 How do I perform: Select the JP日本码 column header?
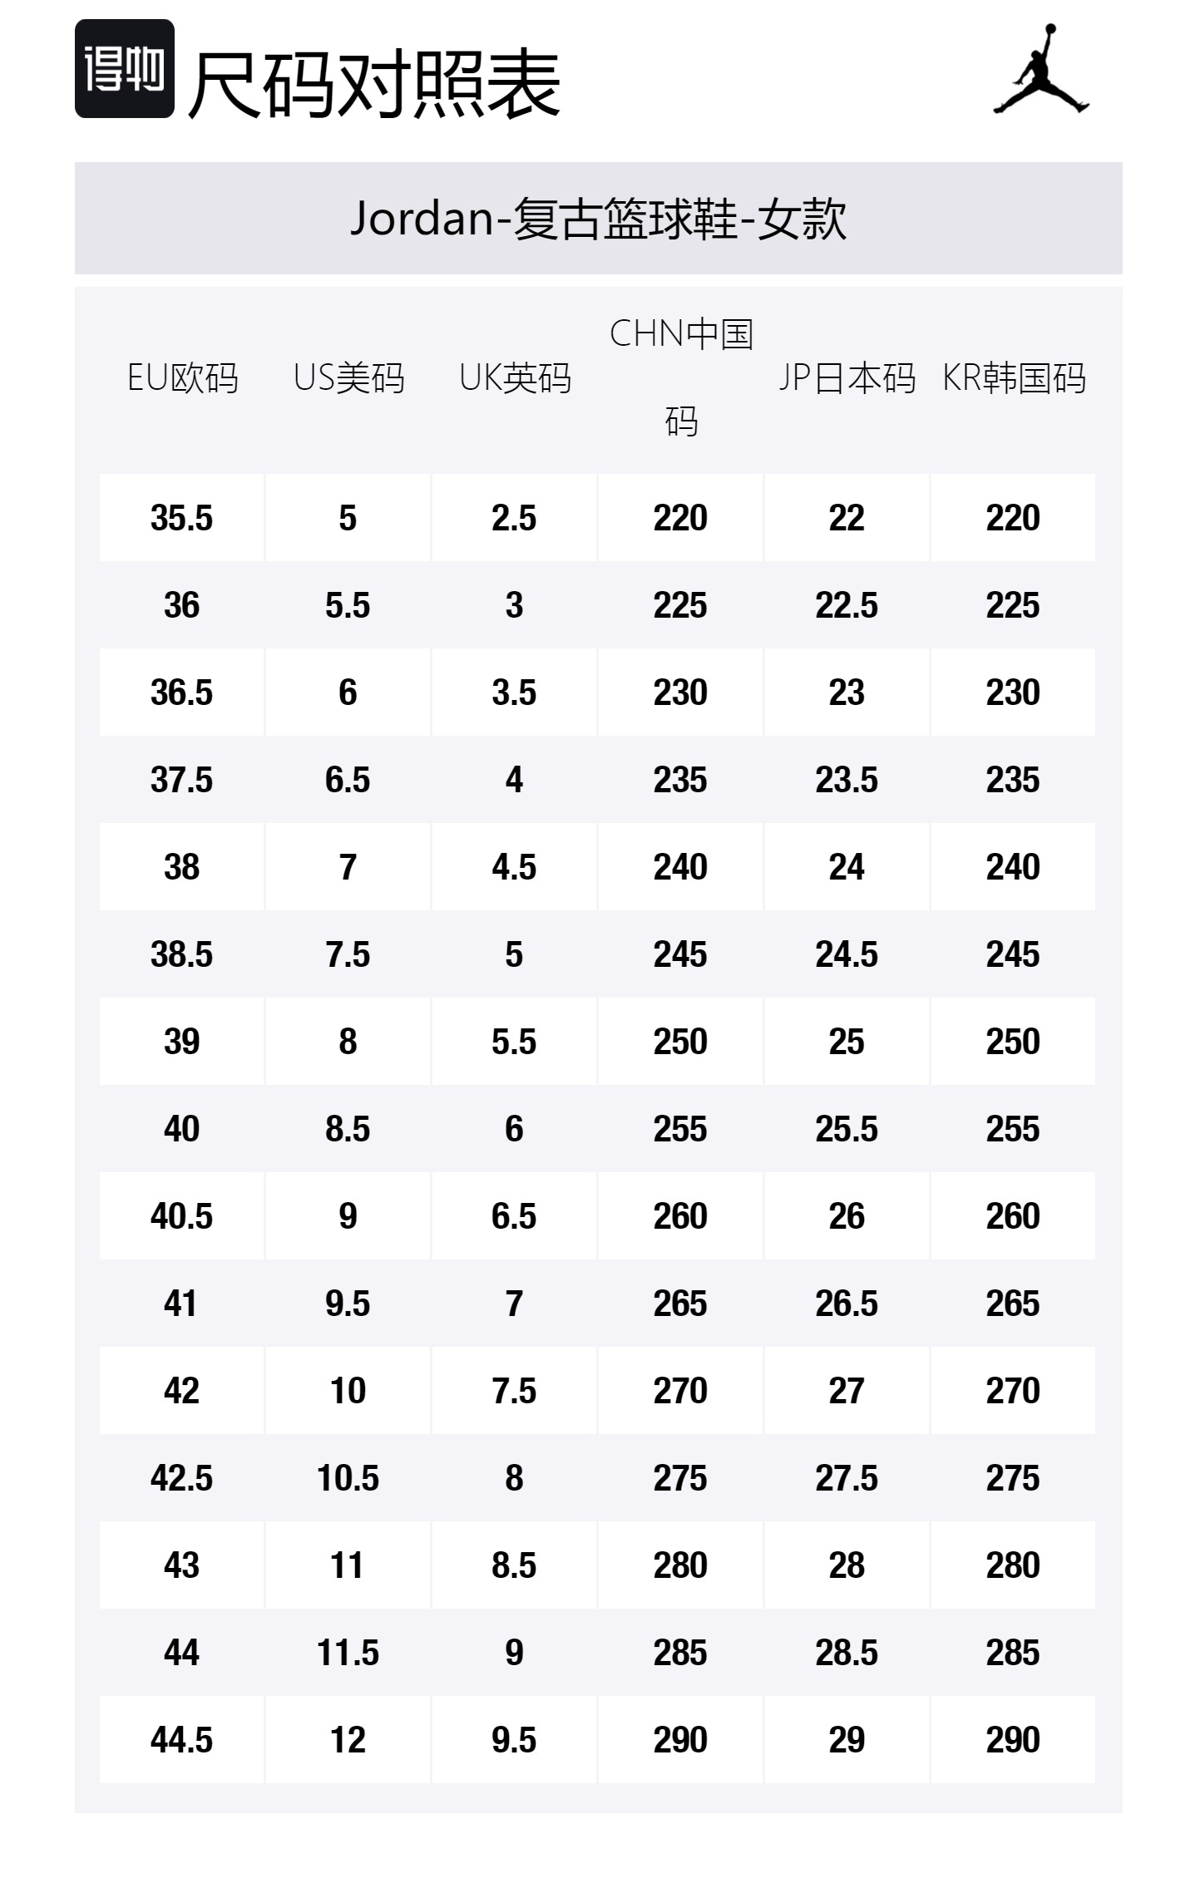click(x=847, y=378)
